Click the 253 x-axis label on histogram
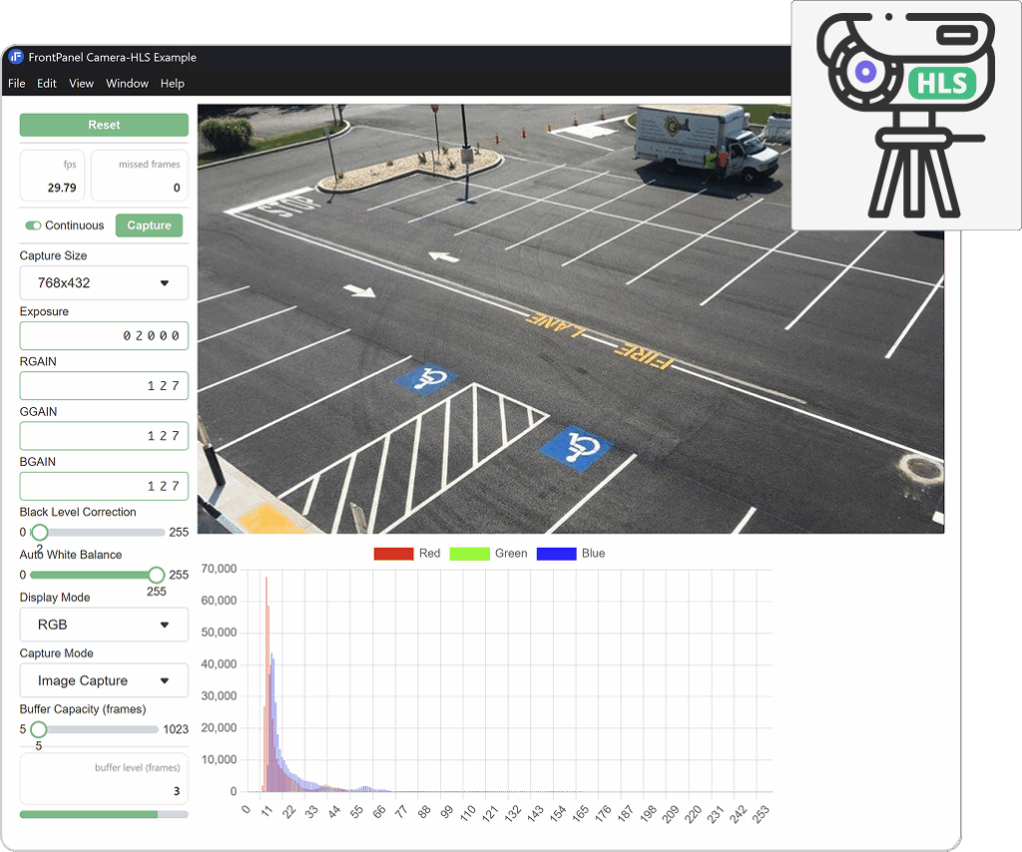The width and height of the screenshot is (1022, 852). click(x=761, y=813)
